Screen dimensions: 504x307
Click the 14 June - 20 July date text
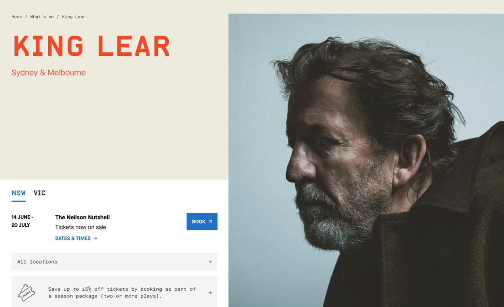click(x=22, y=221)
